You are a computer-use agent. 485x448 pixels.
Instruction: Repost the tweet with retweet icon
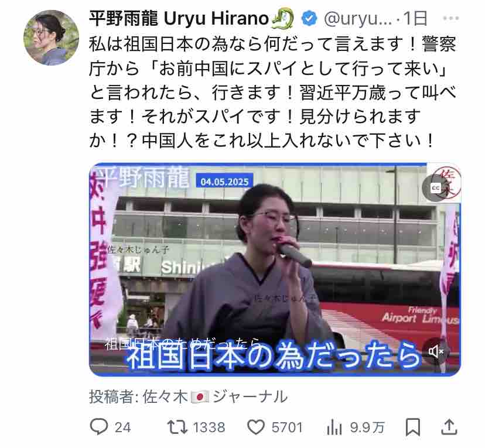pyautogui.click(x=177, y=427)
